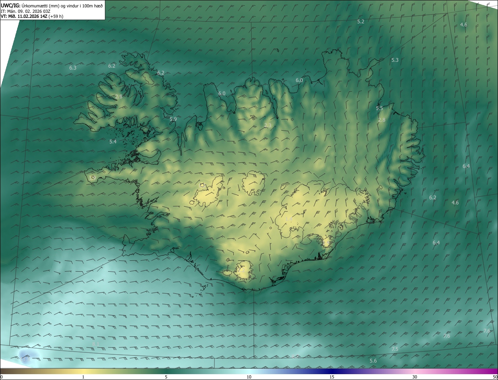Click the 2.8 value below the 5.5 label
This screenshot has height=380, width=498.
pos(382,120)
